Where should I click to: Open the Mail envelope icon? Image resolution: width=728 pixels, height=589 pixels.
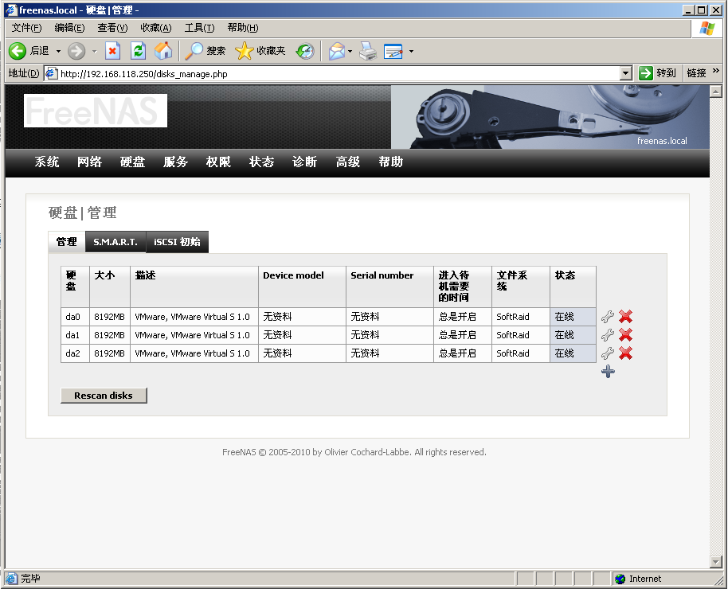337,51
